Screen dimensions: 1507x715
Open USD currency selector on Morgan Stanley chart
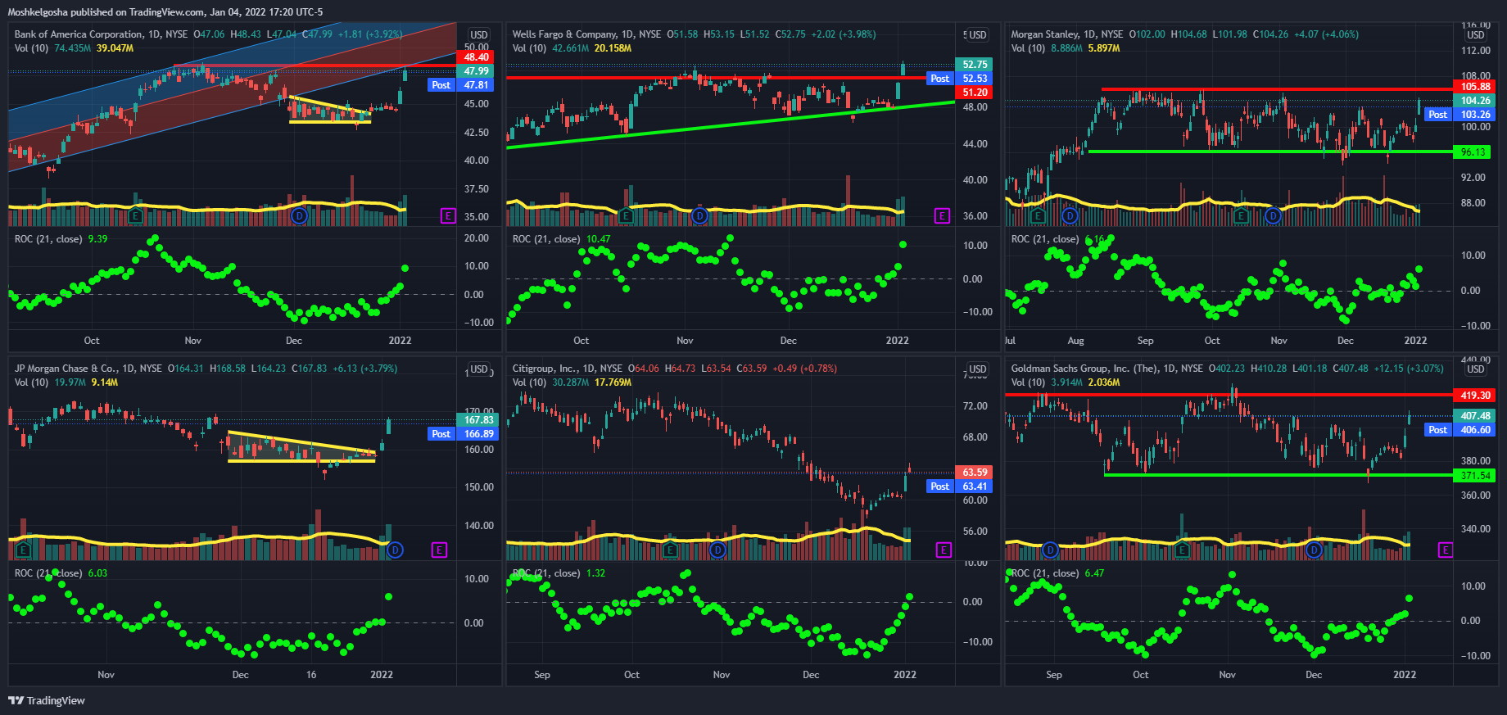(x=1476, y=35)
